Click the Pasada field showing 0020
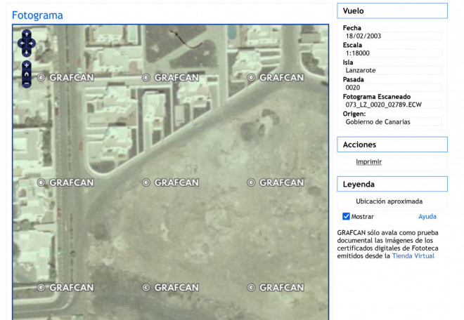Screen dimensions: 464x320 [x=392, y=87]
